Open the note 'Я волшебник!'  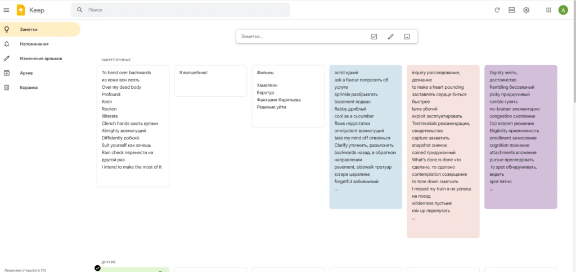pyautogui.click(x=210, y=81)
